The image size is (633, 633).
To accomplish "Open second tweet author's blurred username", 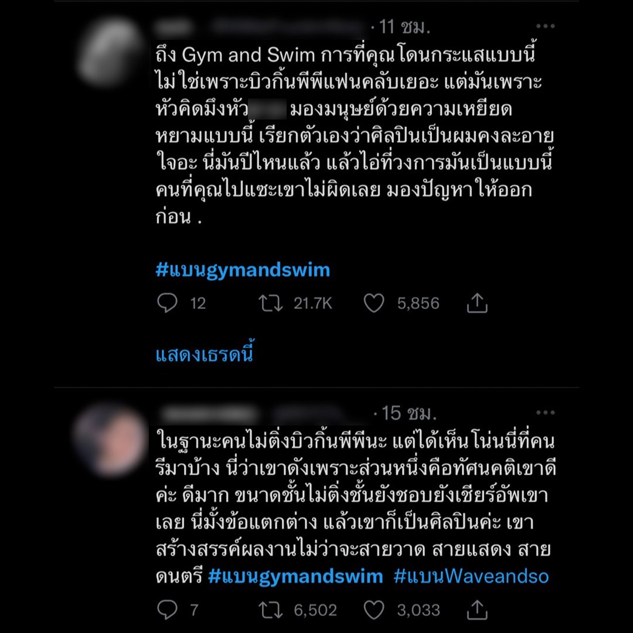I will tap(258, 413).
